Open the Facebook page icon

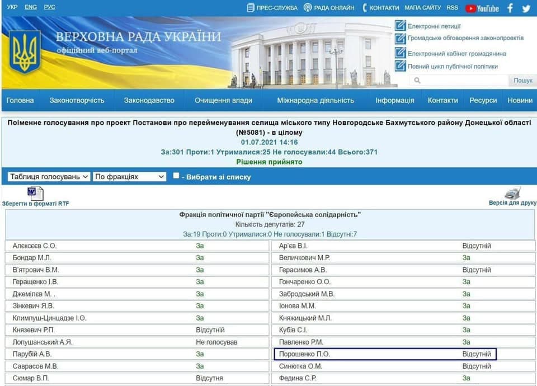point(510,8)
